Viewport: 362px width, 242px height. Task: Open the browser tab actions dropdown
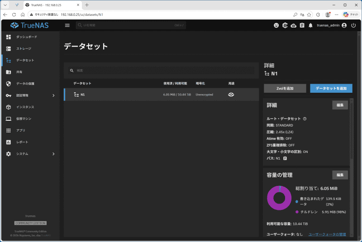pos(5,5)
